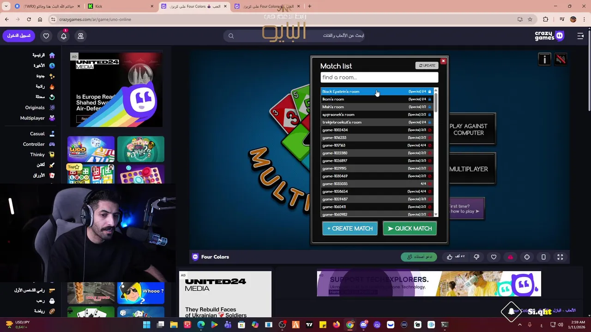
Task: Open Firefox from the taskbar
Action: point(336,325)
